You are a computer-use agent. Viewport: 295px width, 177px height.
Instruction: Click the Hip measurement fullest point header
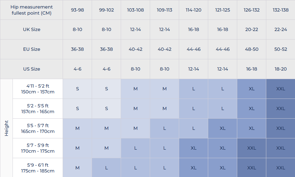[x=31, y=10]
